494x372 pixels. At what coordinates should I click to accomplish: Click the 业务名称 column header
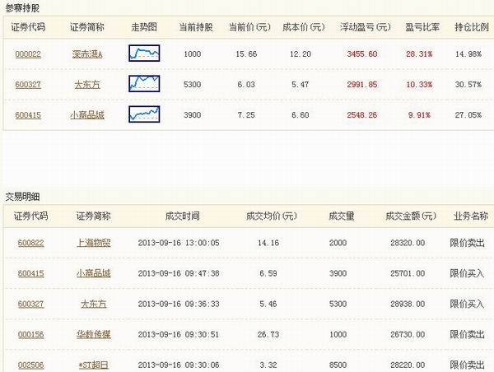point(471,216)
